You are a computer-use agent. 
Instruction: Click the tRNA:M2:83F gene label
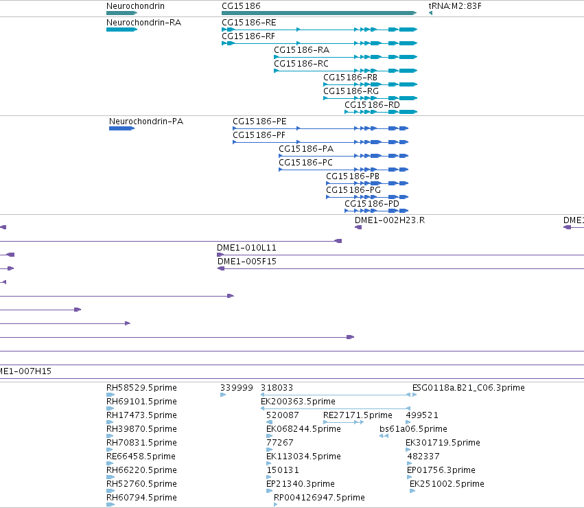(x=455, y=6)
